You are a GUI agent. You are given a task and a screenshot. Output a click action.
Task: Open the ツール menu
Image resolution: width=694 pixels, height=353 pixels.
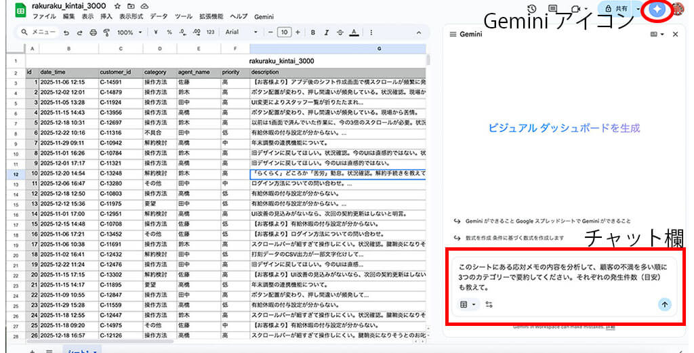coord(183,17)
